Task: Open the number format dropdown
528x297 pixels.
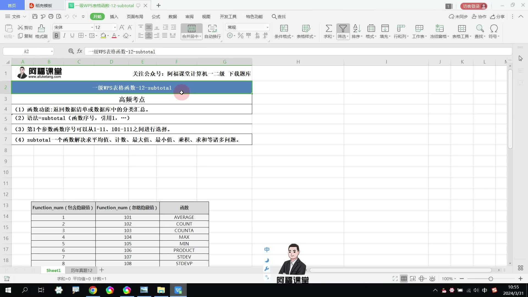Action: click(267, 27)
